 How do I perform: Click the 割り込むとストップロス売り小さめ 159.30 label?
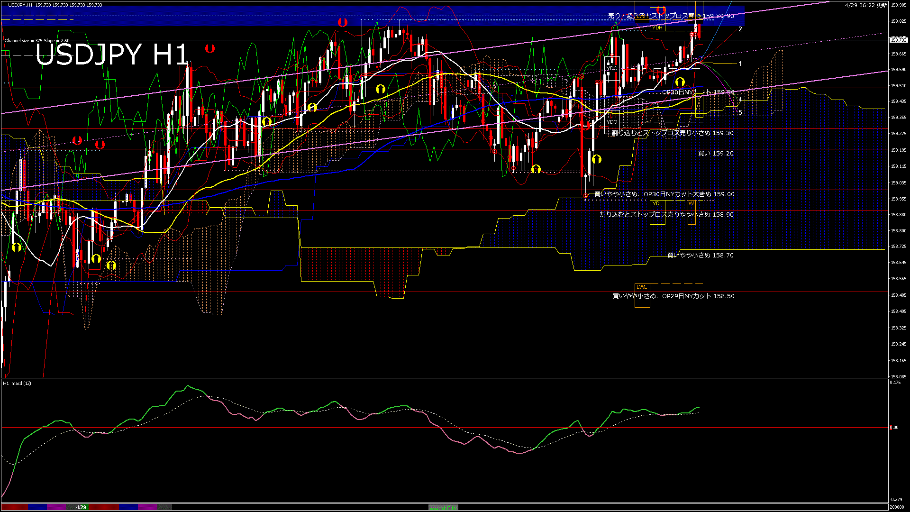[x=672, y=133]
